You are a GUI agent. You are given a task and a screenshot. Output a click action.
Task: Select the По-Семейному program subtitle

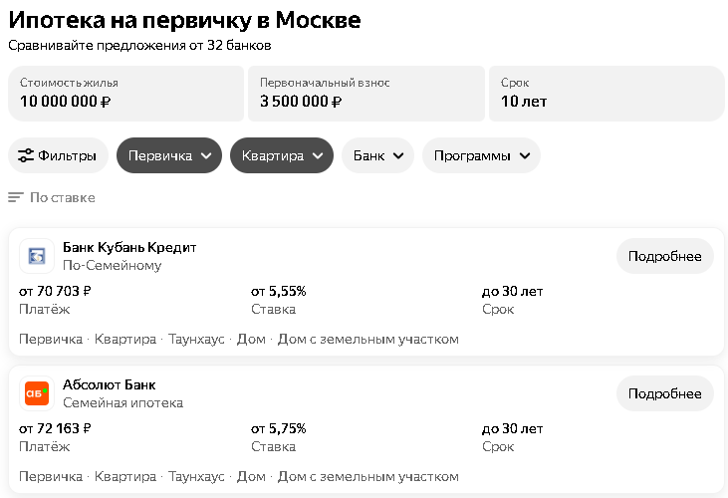coord(112,266)
